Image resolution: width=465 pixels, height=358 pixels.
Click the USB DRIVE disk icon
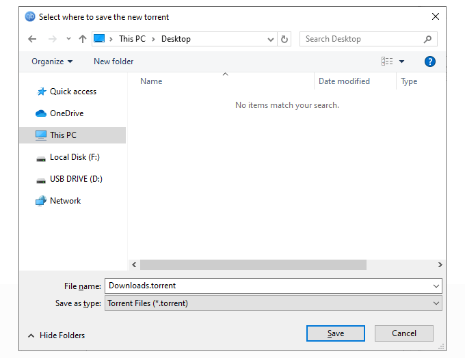[41, 180]
